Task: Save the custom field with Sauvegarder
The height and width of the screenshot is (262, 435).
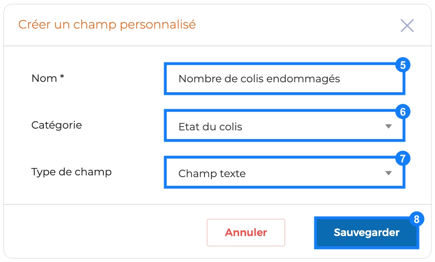Action: (x=366, y=233)
